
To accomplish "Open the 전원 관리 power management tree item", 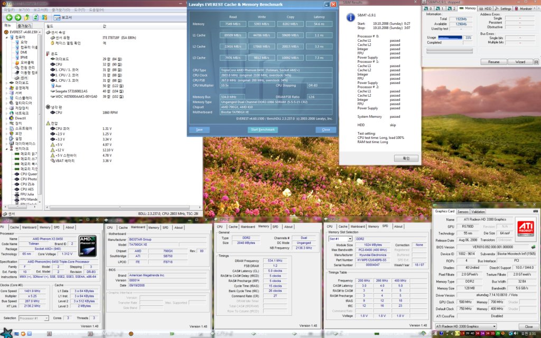I will (x=25, y=68).
